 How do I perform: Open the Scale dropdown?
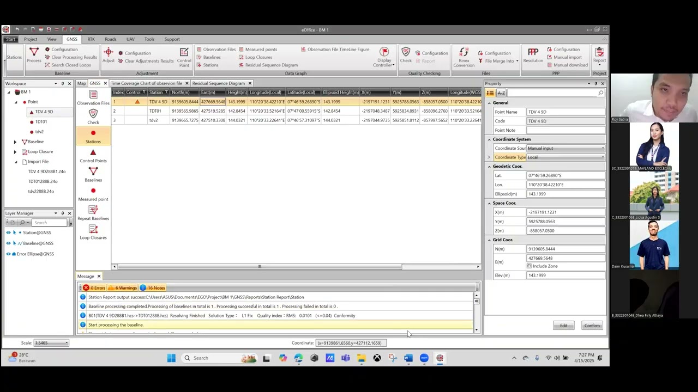[51, 343]
